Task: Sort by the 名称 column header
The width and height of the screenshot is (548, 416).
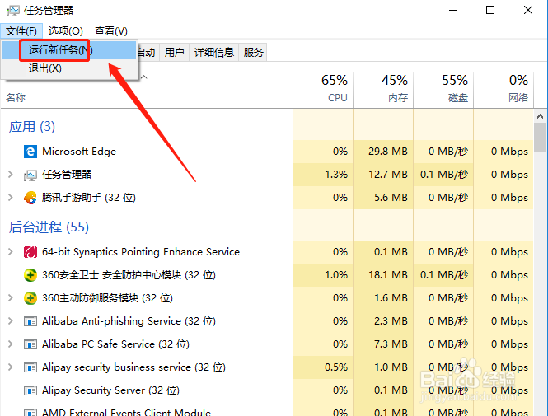Action: pos(16,97)
